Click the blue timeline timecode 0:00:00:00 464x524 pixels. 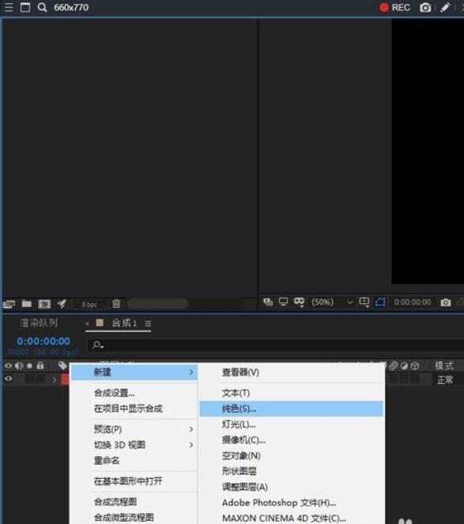pos(43,341)
